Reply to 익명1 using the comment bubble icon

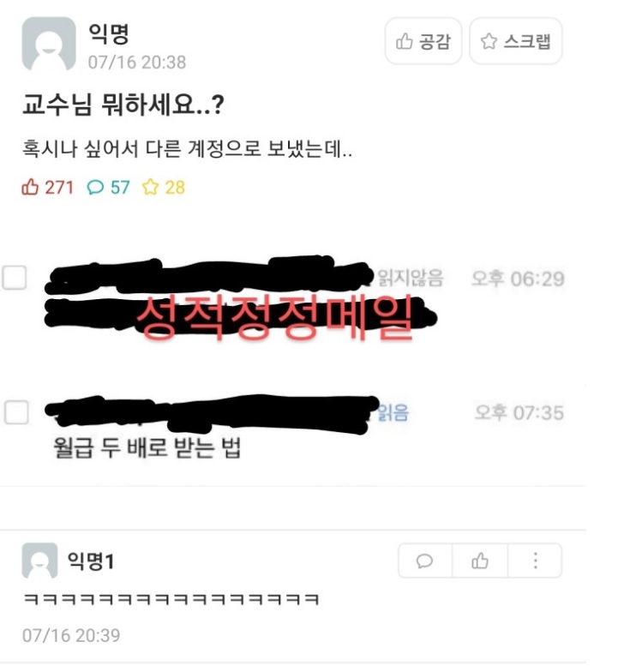(425, 561)
